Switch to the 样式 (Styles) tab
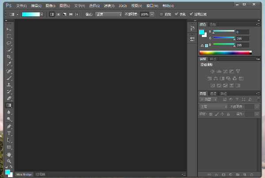This screenshot has height=178, width=265. coord(213,59)
